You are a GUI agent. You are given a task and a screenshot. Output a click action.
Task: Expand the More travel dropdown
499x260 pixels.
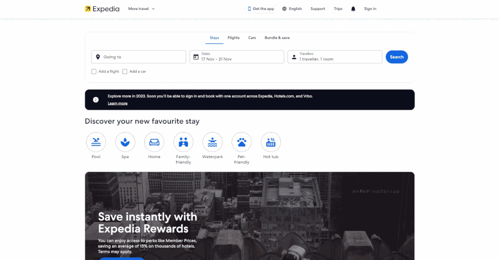141,9
